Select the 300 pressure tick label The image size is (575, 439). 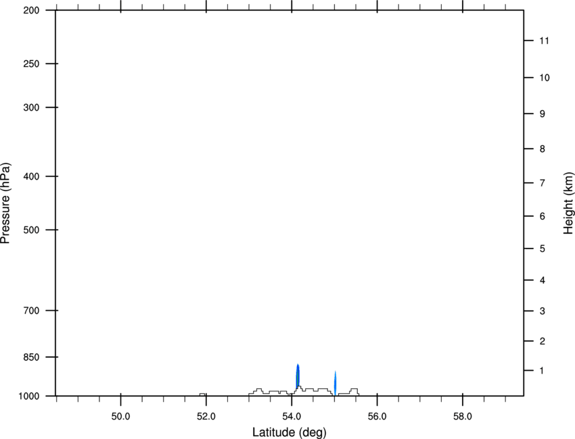click(x=31, y=107)
